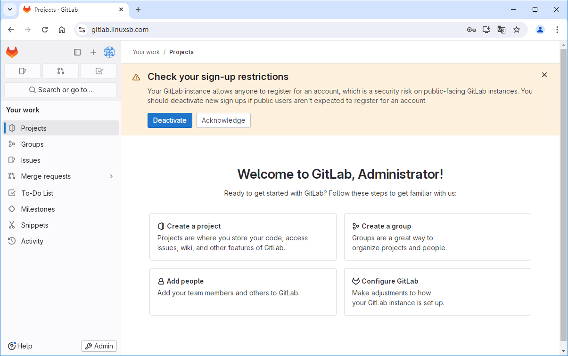Open the Add people card
The height and width of the screenshot is (356, 568).
pos(243,292)
